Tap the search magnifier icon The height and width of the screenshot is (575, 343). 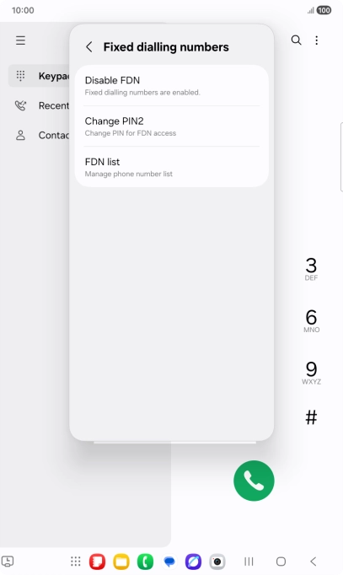click(x=296, y=40)
